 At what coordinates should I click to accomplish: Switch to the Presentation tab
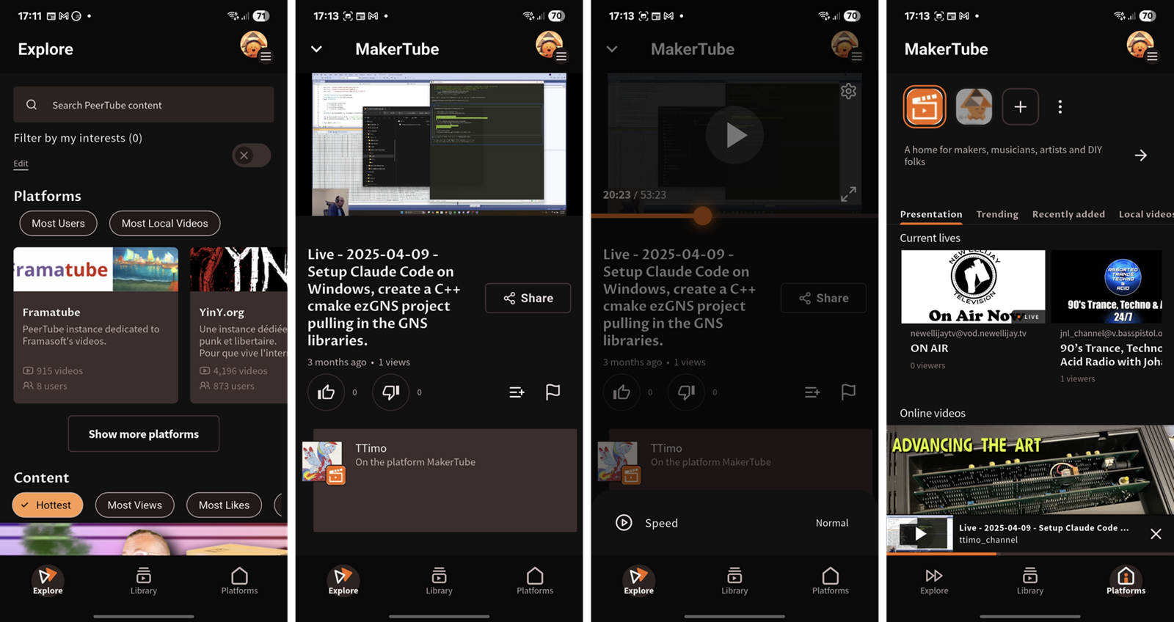click(x=931, y=214)
